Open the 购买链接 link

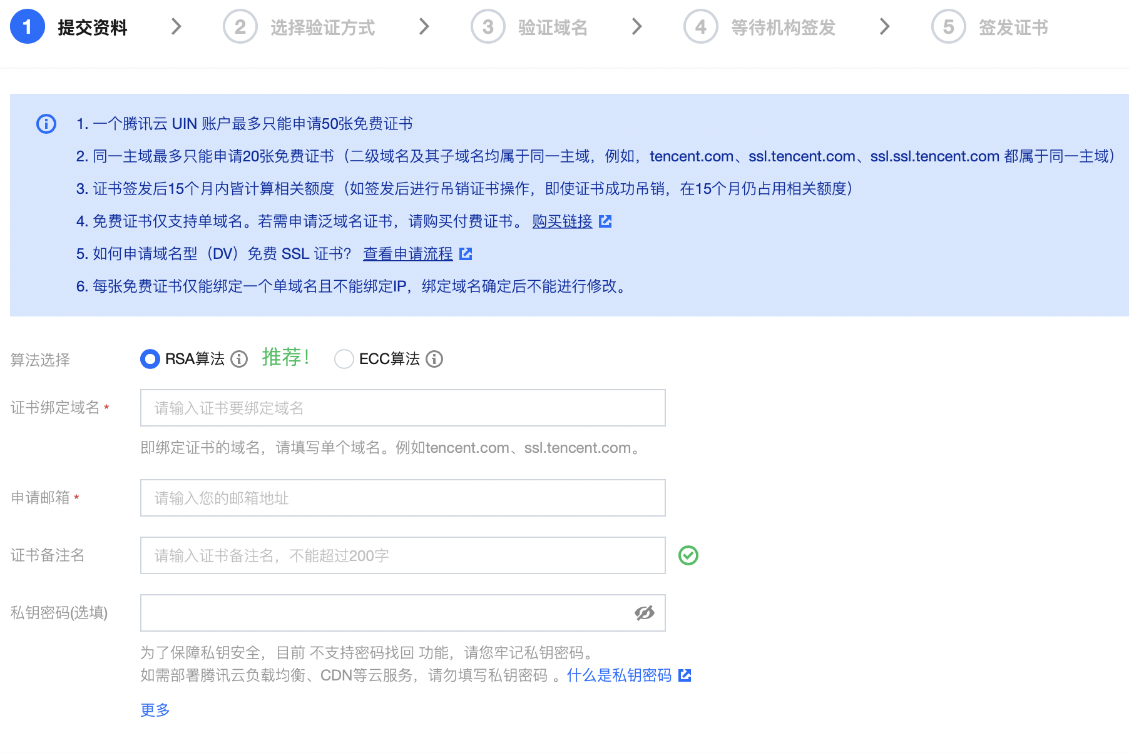pos(562,221)
